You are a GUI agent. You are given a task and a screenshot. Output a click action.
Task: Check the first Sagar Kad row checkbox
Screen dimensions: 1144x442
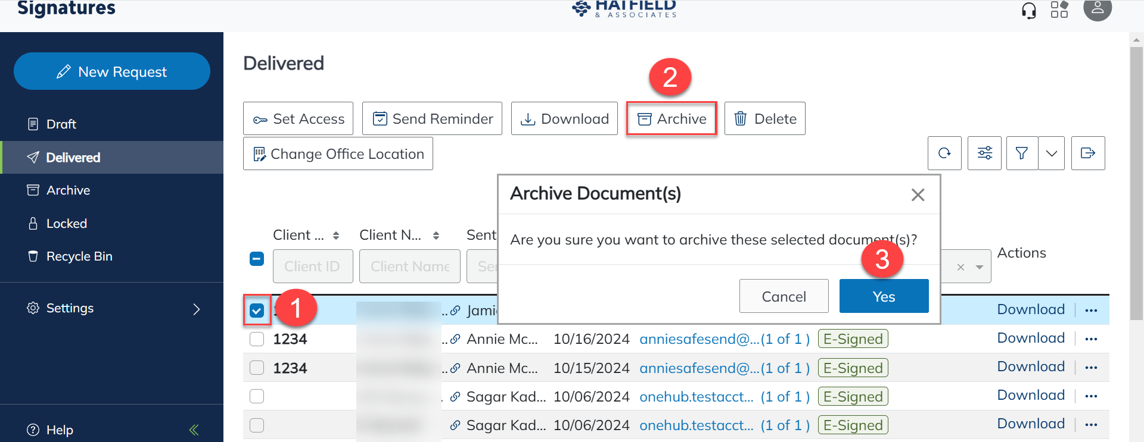pyautogui.click(x=257, y=396)
